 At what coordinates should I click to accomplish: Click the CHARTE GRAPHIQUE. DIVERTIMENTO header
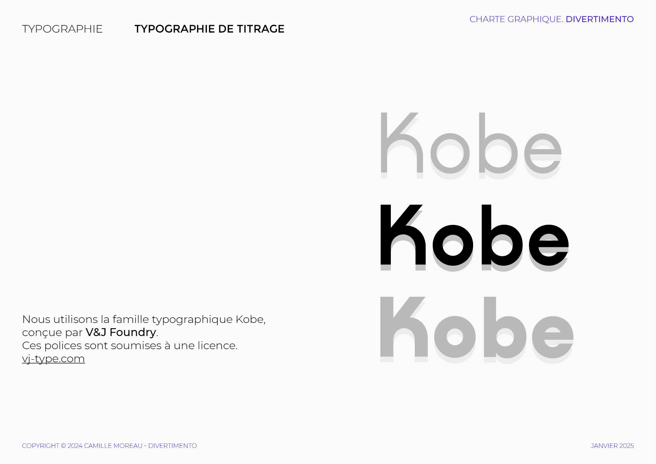(551, 19)
